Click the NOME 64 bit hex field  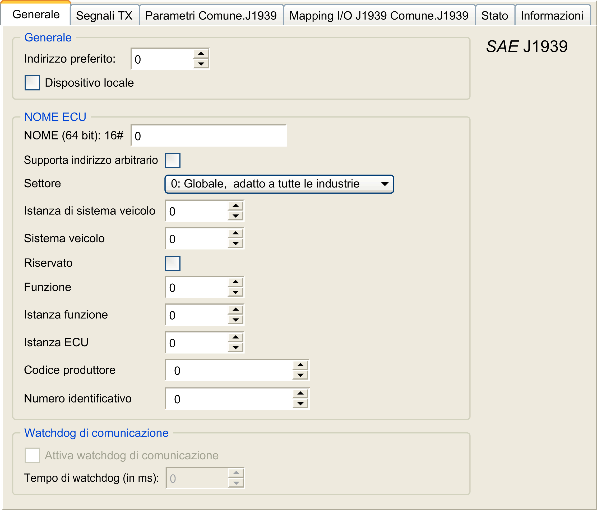(x=209, y=136)
